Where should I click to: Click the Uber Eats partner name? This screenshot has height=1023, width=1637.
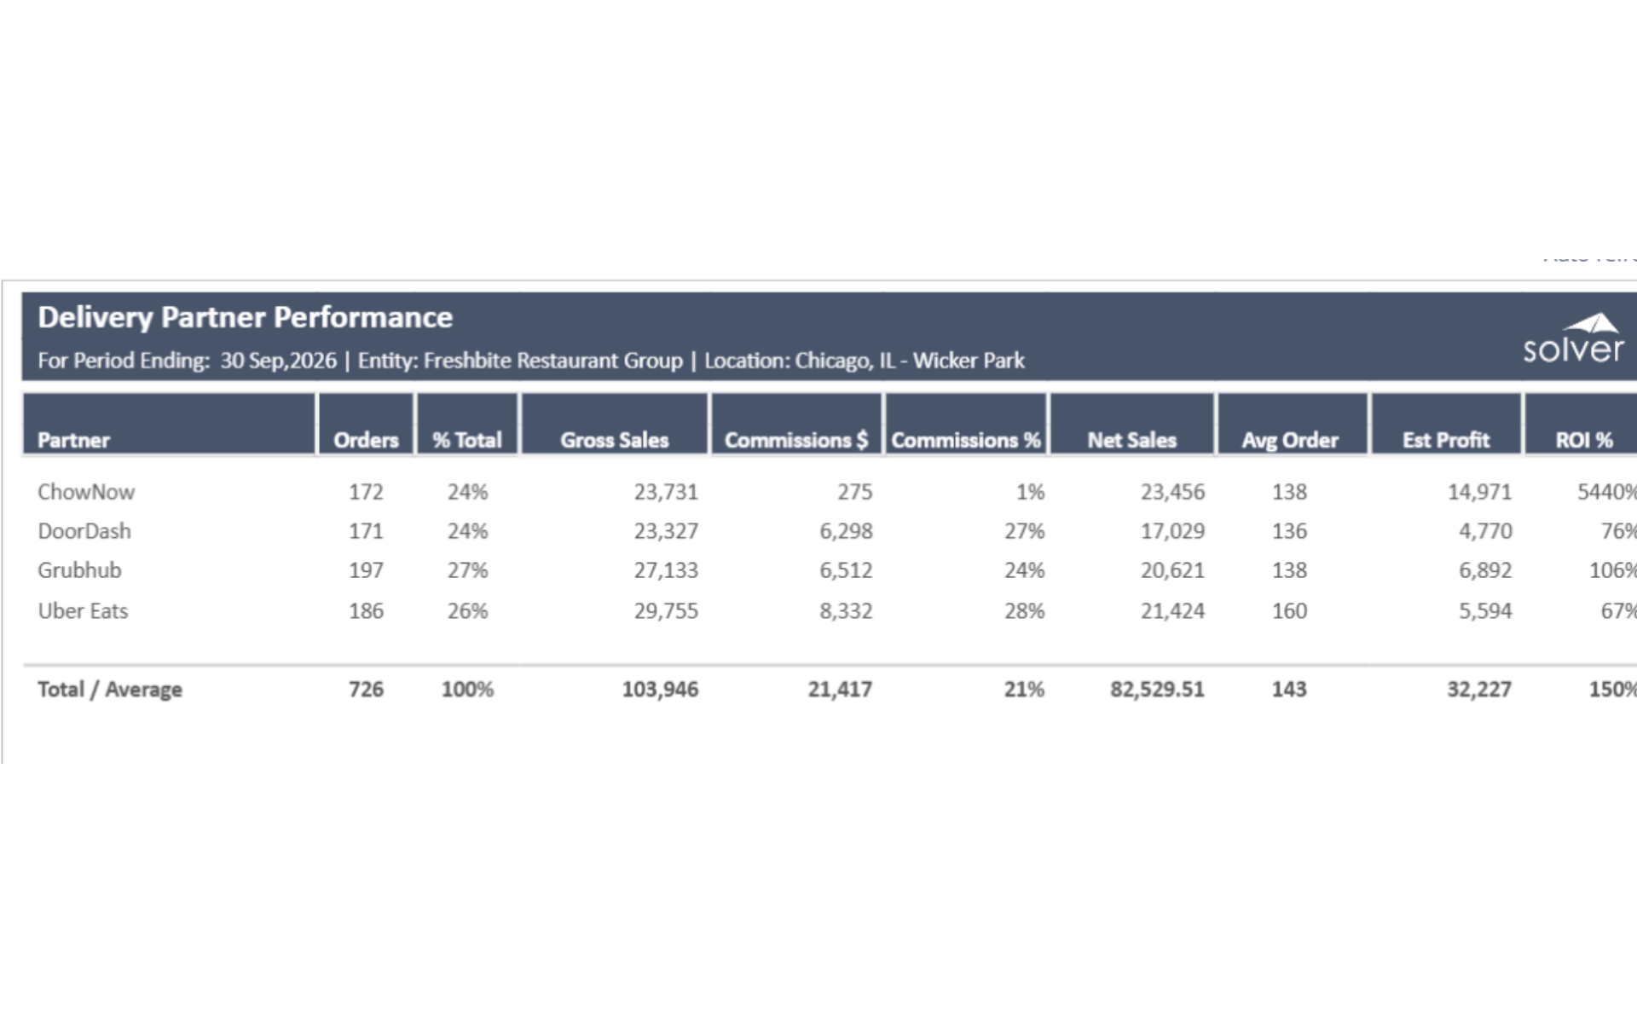(83, 611)
